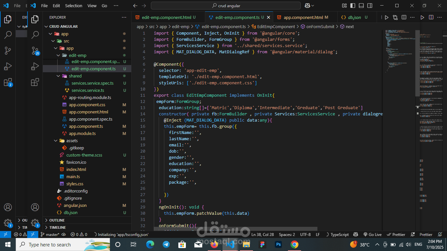Expand the TIMELINE section in front window
447x251 pixels.
click(87, 227)
